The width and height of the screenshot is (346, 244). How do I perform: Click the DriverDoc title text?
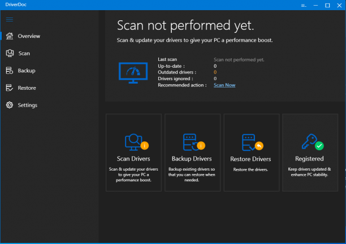pyautogui.click(x=16, y=5)
